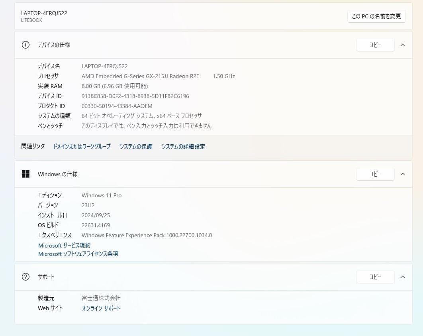Click the info icon beside デバイスの仕様
The height and width of the screenshot is (336, 423).
25,45
